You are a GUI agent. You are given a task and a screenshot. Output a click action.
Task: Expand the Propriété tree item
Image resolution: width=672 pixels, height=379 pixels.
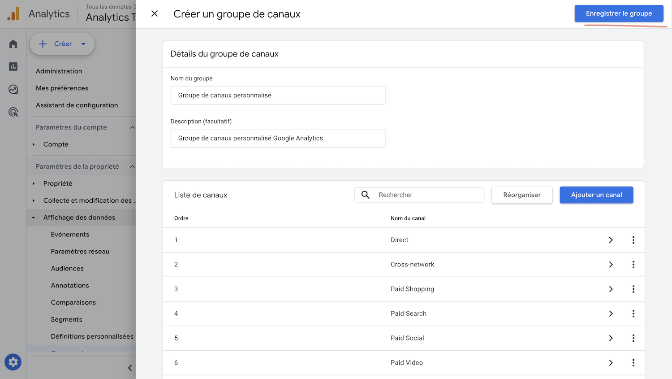pos(34,183)
